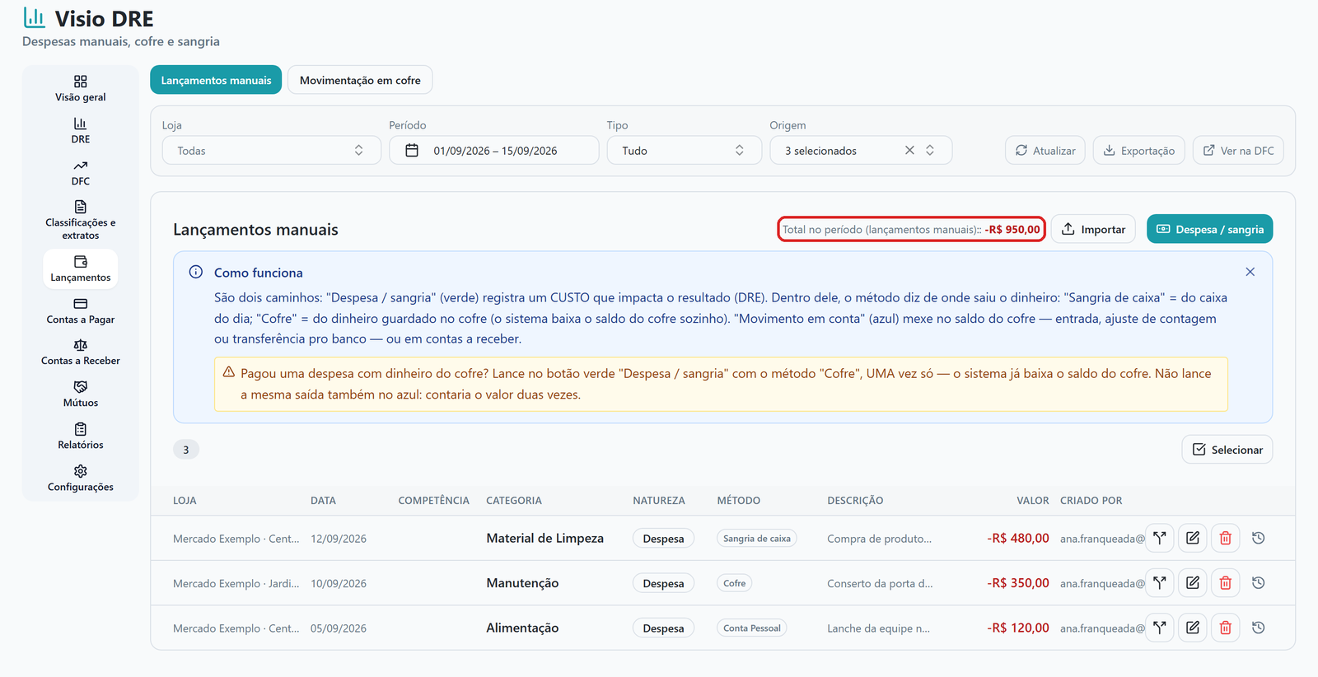Click the Importar button

pos(1093,229)
